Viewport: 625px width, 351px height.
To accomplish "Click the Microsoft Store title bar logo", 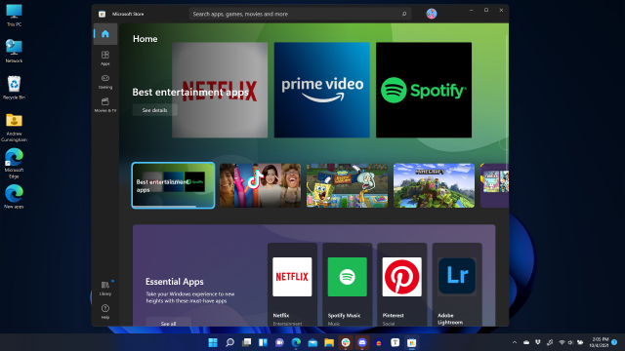I will pos(102,14).
